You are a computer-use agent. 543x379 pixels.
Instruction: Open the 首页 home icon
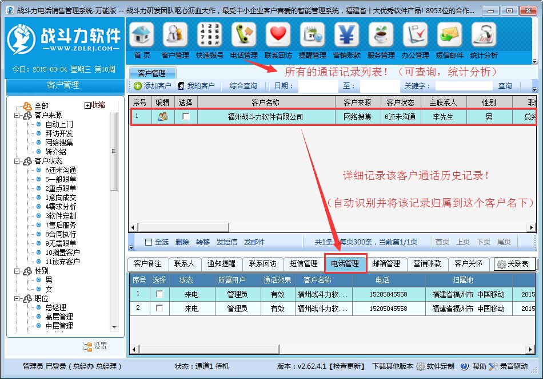click(x=142, y=35)
